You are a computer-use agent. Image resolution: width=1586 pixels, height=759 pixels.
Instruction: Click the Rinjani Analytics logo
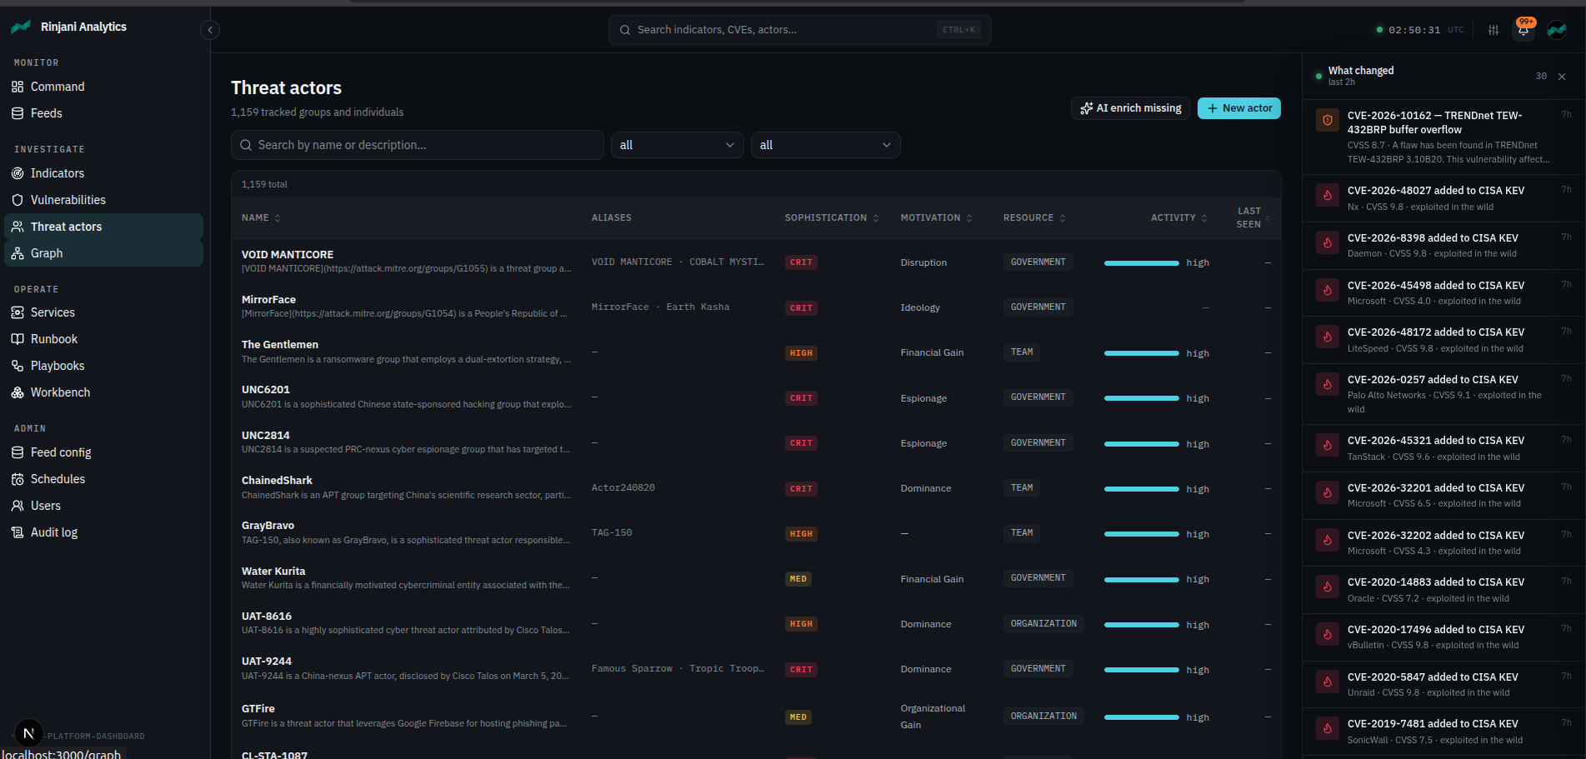tap(21, 27)
